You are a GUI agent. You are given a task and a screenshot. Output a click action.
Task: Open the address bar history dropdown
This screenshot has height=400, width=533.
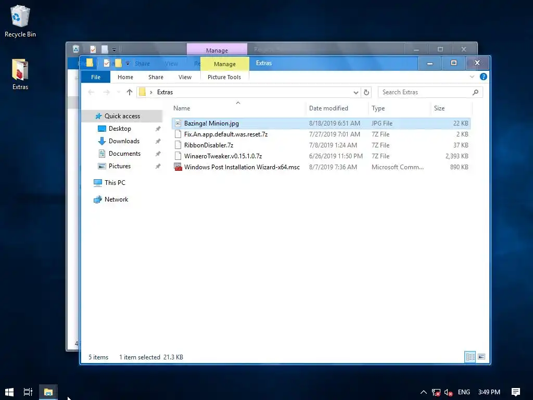coord(356,93)
